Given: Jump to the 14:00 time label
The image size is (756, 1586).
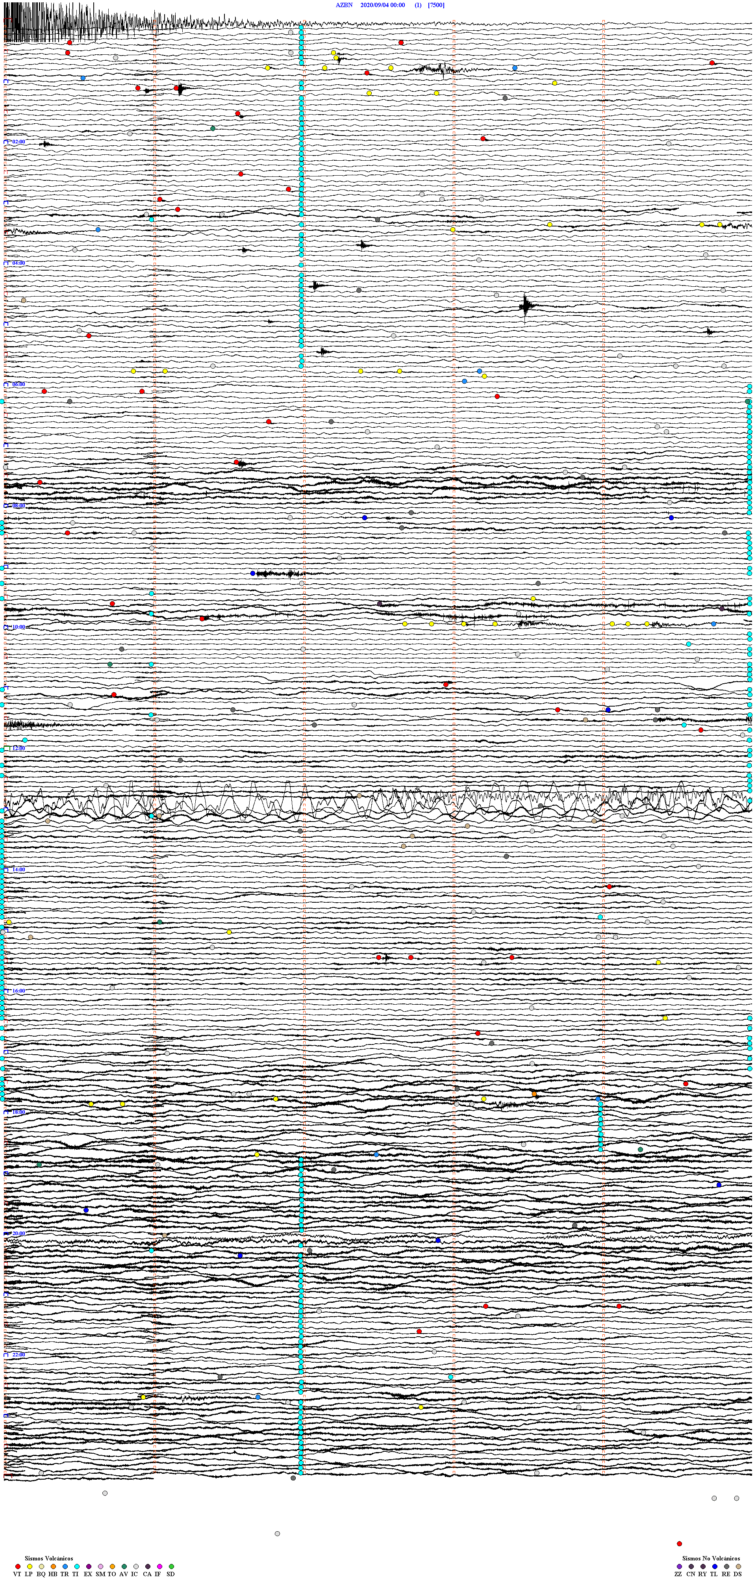Looking at the screenshot, I should [19, 869].
